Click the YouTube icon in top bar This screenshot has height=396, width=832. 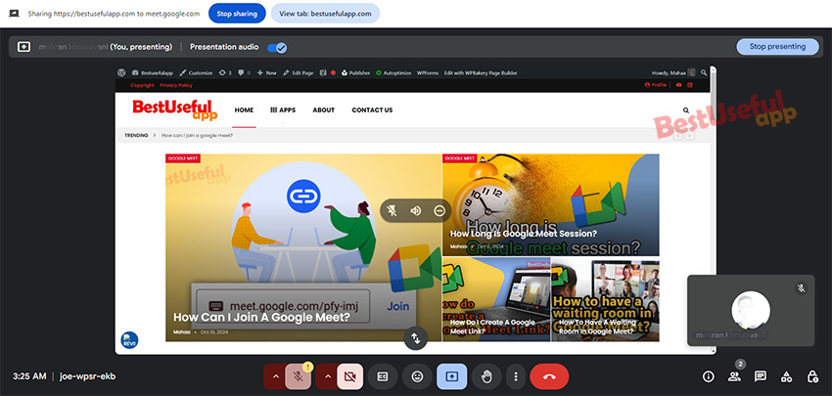pos(678,85)
